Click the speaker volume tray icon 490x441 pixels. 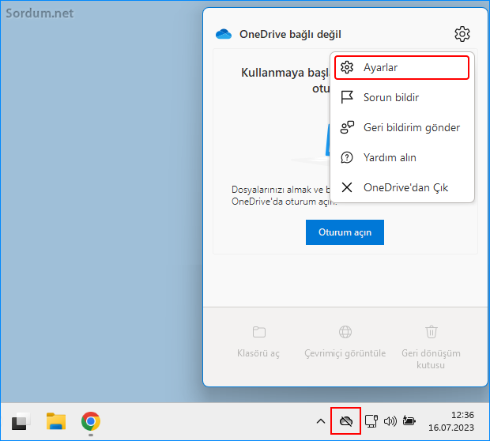[390, 421]
